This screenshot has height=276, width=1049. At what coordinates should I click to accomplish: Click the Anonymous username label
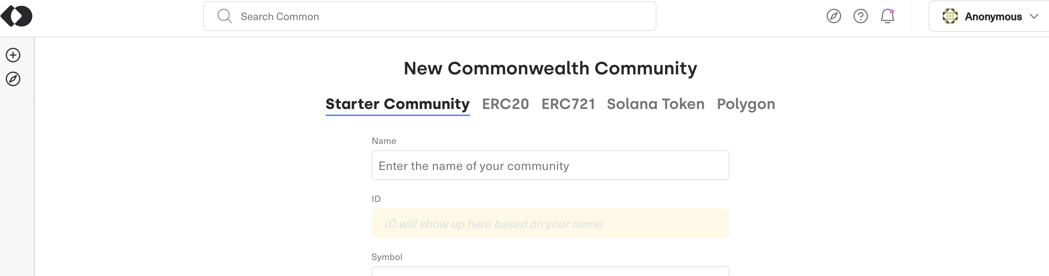(x=993, y=17)
